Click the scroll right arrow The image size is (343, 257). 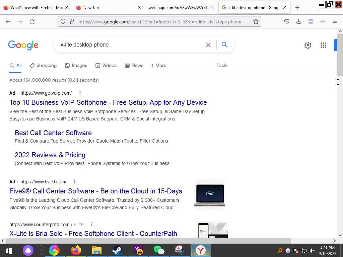(335, 241)
